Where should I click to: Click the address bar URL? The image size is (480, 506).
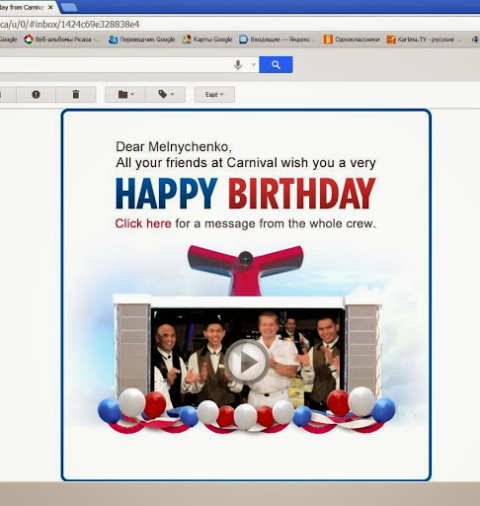tap(70, 24)
